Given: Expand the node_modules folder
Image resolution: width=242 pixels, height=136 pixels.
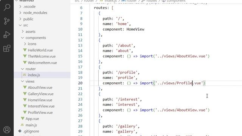Looking at the screenshot, I should (20, 12).
